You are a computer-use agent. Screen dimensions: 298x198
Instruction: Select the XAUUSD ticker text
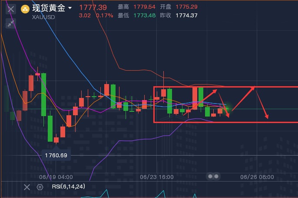pos(43,17)
